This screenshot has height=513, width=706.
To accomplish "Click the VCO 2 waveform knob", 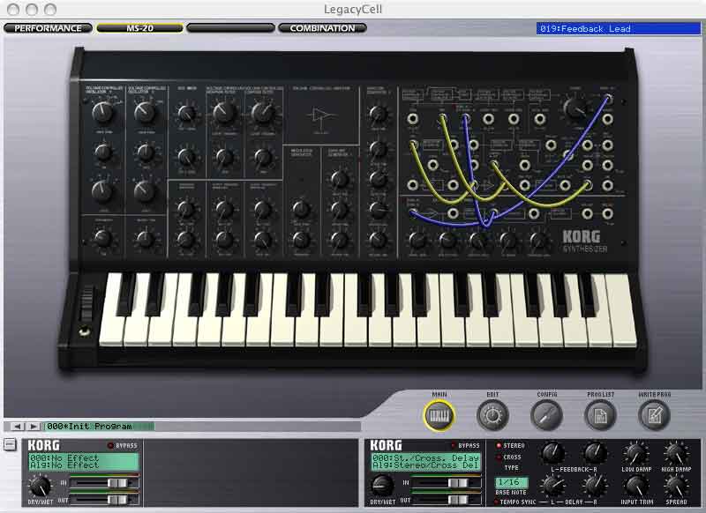I will (145, 112).
